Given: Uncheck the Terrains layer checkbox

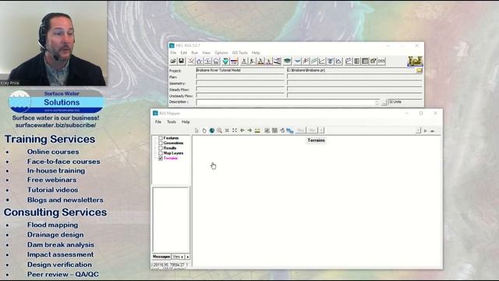Looking at the screenshot, I should tap(161, 158).
